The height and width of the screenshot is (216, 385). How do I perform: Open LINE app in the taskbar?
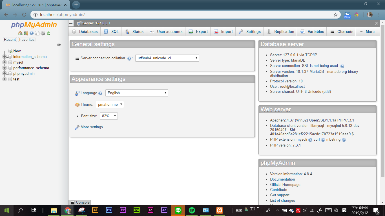[x=178, y=210]
